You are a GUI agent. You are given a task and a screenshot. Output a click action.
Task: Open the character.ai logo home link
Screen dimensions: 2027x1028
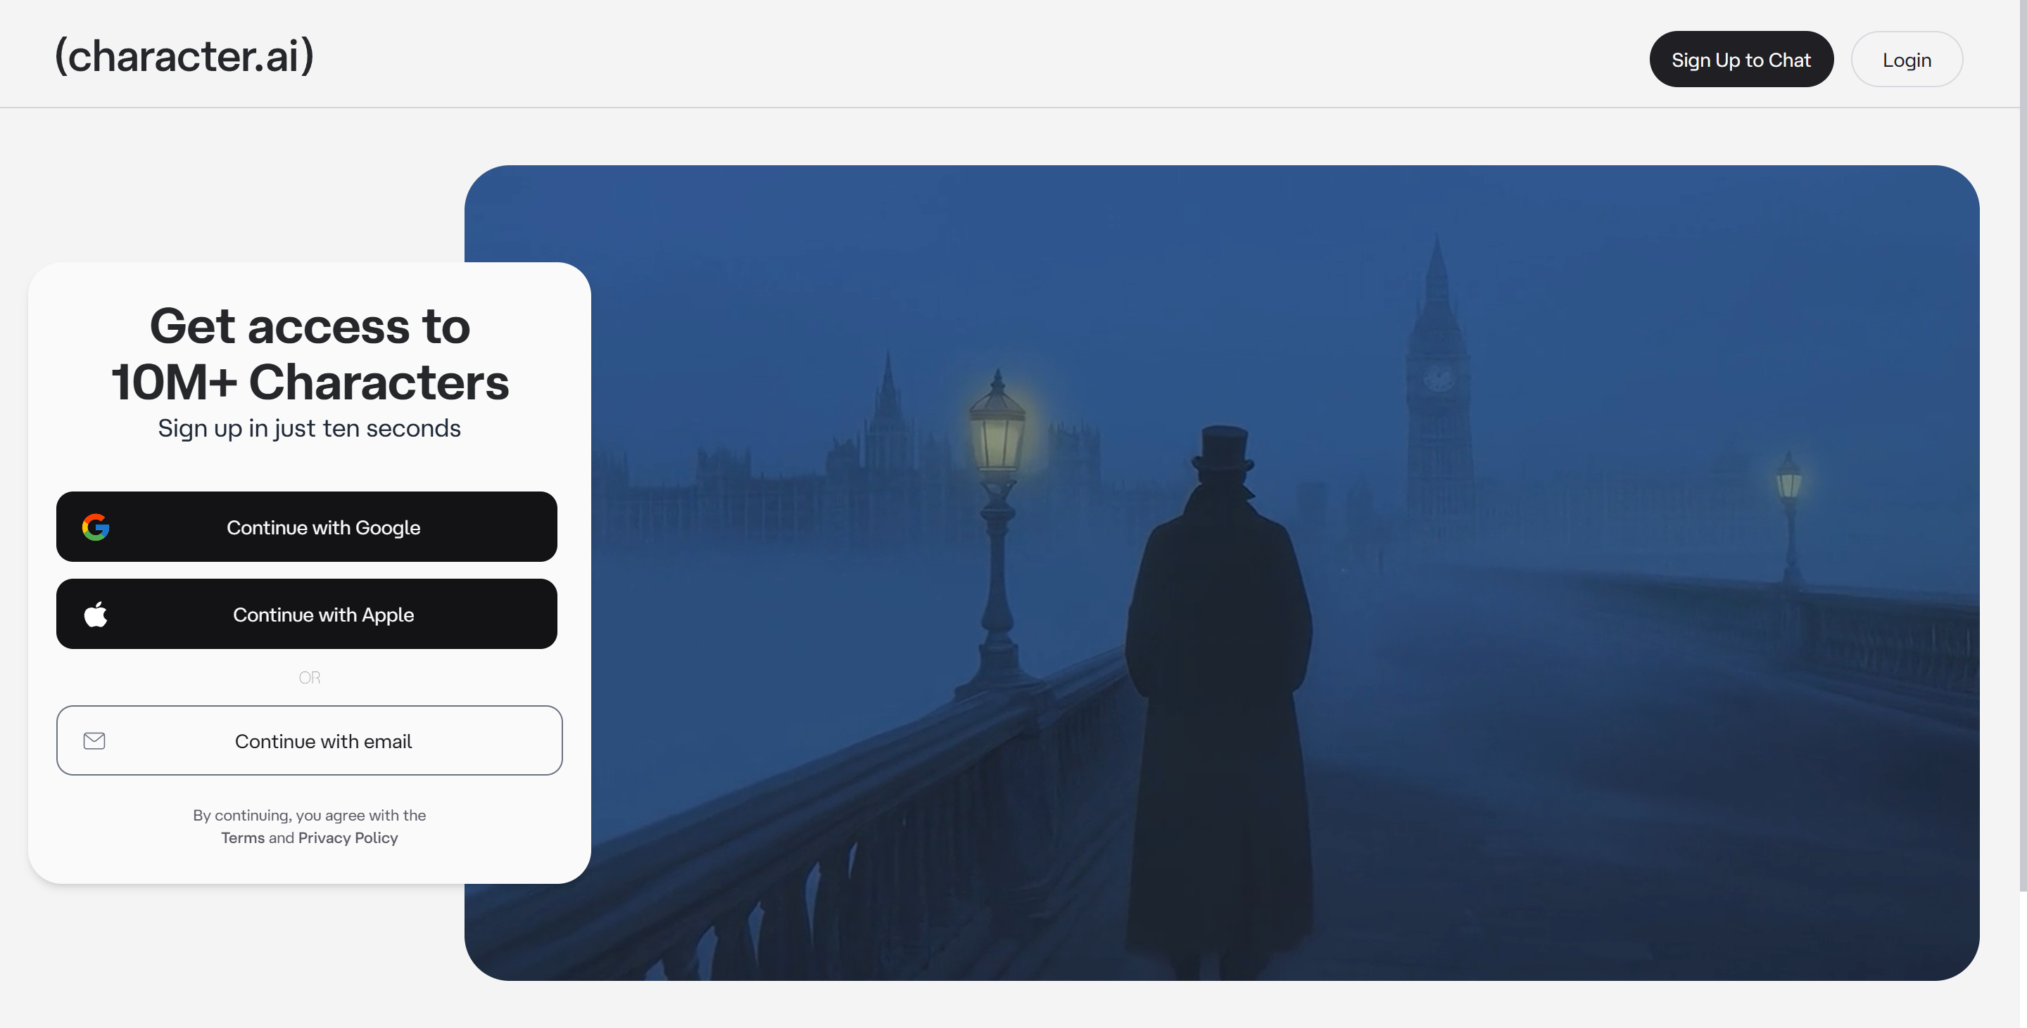click(x=184, y=56)
